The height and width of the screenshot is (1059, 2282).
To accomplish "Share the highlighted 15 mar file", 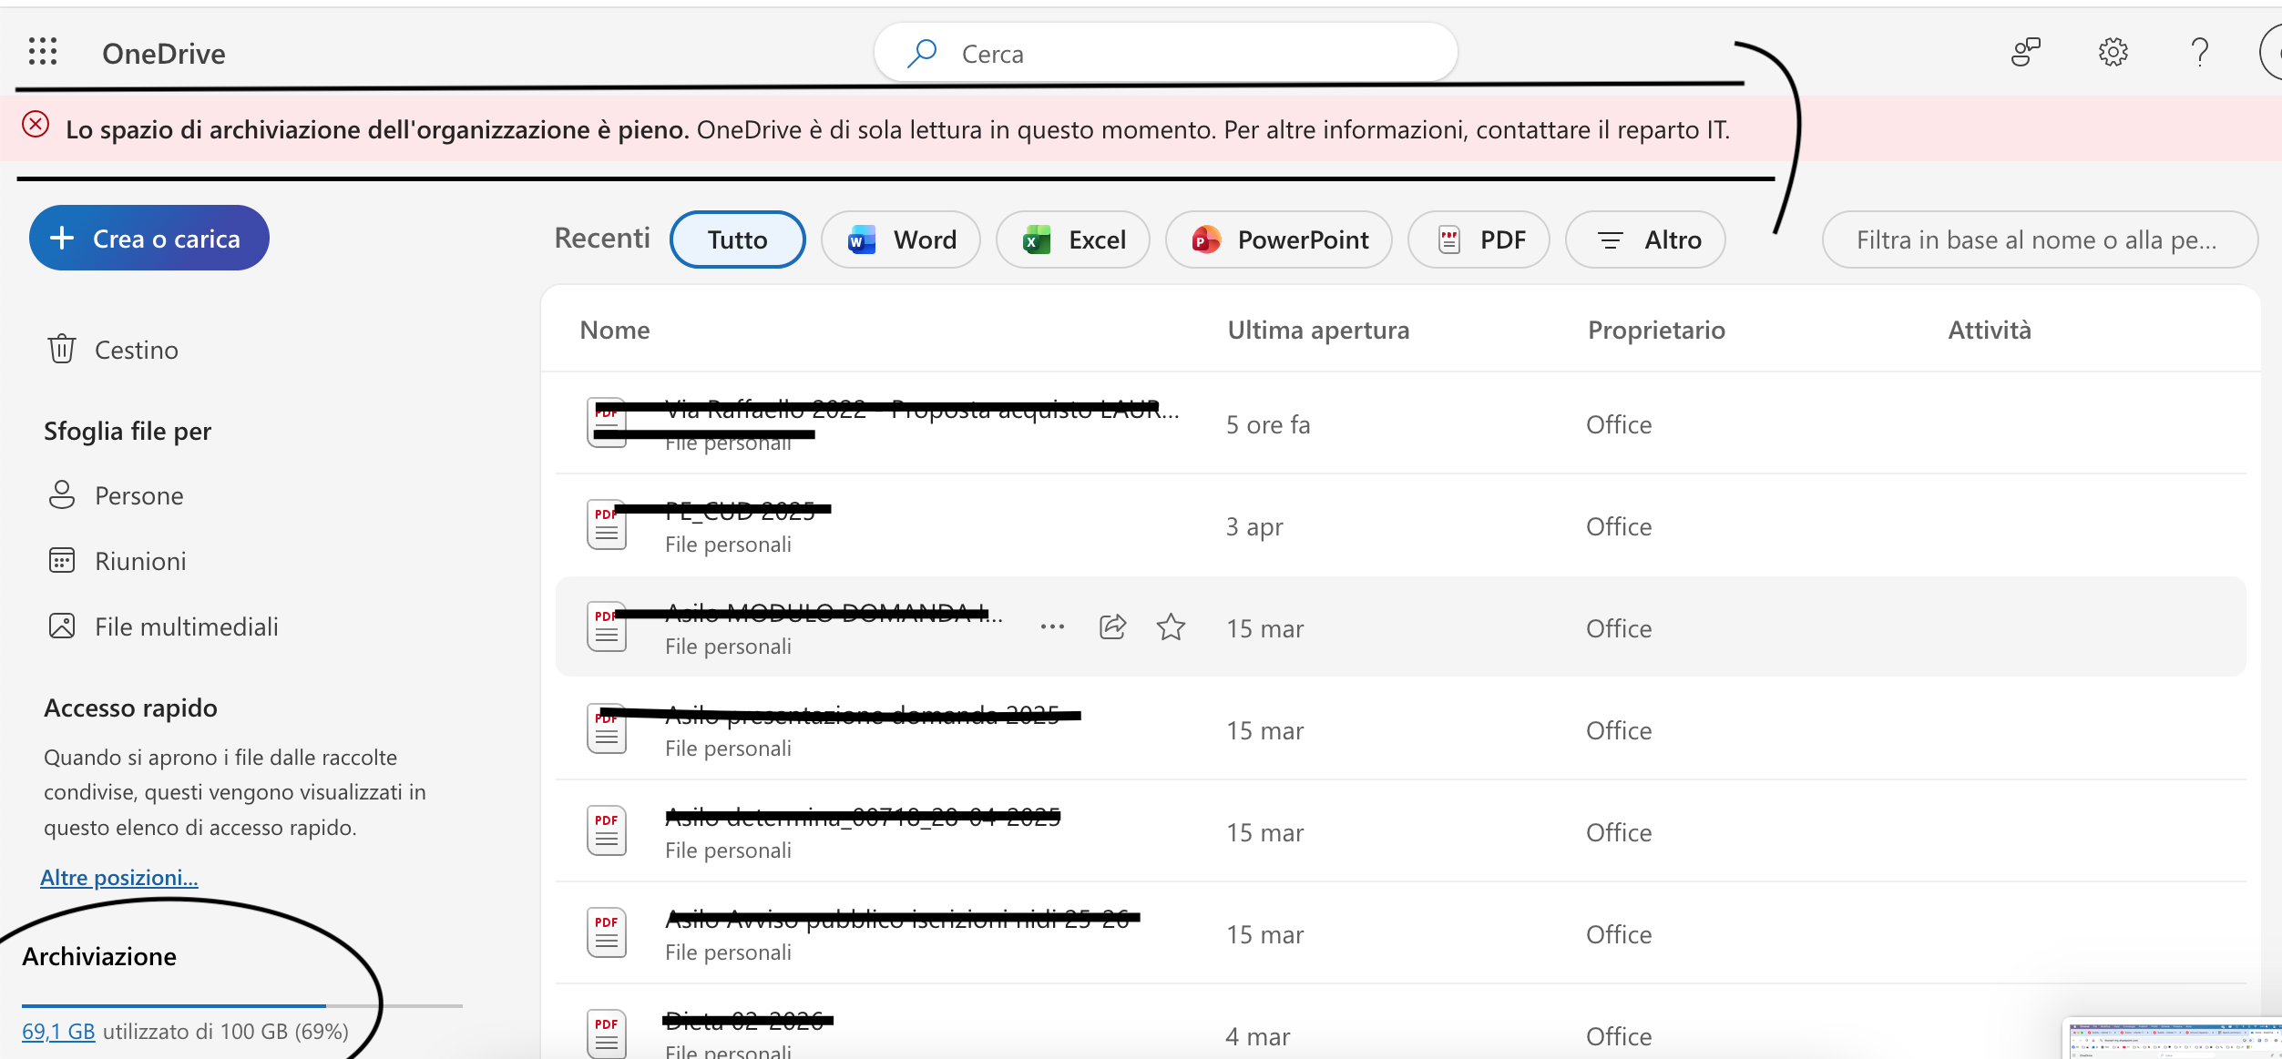I will (x=1112, y=626).
